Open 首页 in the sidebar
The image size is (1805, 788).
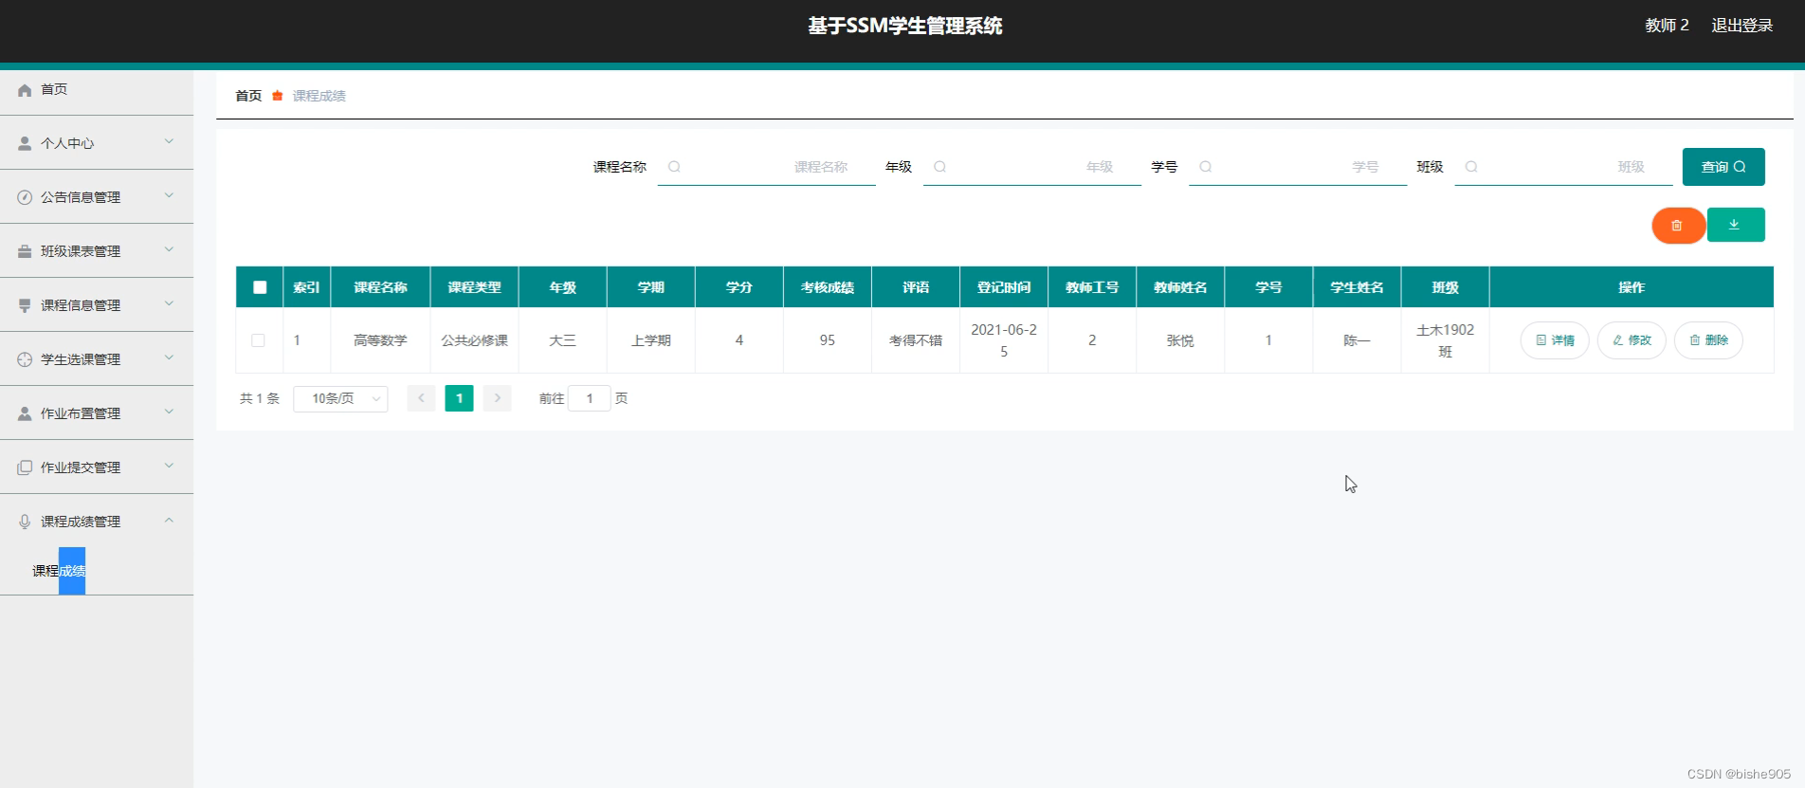click(x=97, y=90)
